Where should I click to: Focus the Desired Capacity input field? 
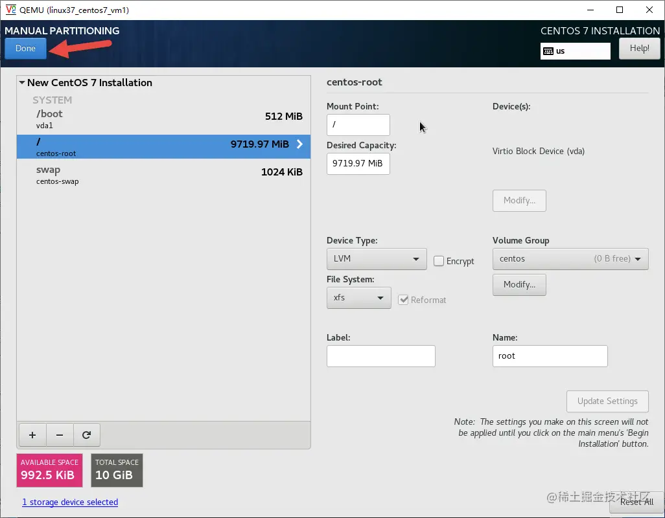click(x=358, y=163)
